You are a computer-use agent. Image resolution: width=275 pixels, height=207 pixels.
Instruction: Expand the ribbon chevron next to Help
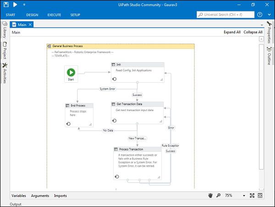pyautogui.click(x=269, y=15)
